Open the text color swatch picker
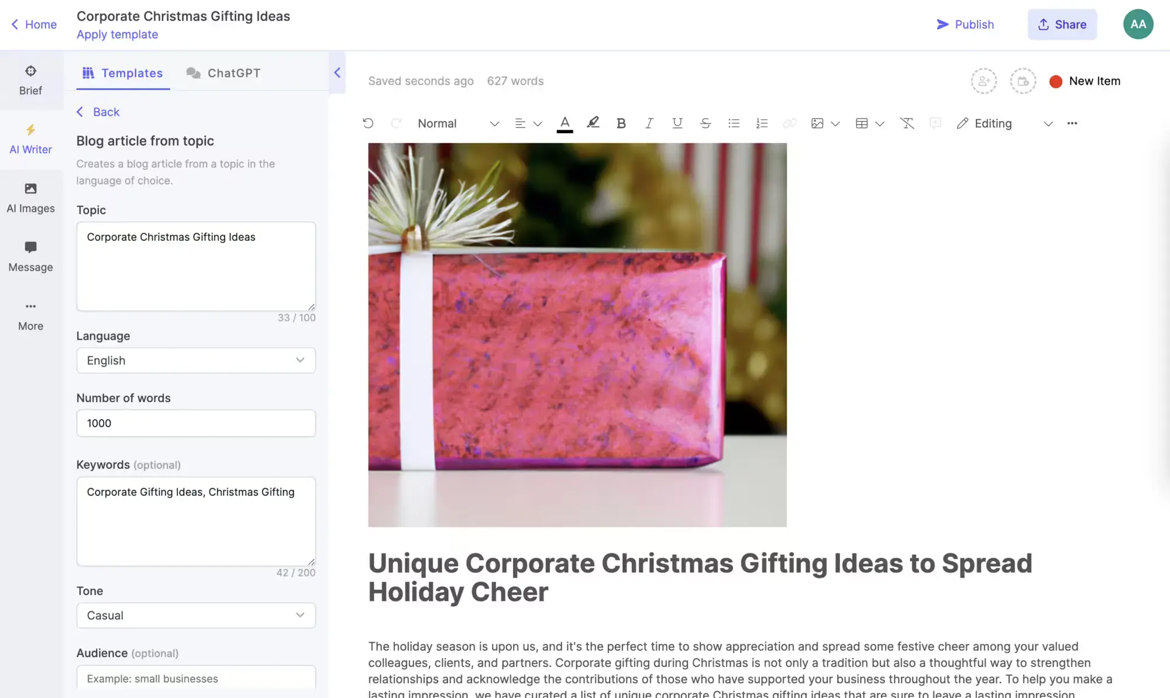 click(x=564, y=123)
